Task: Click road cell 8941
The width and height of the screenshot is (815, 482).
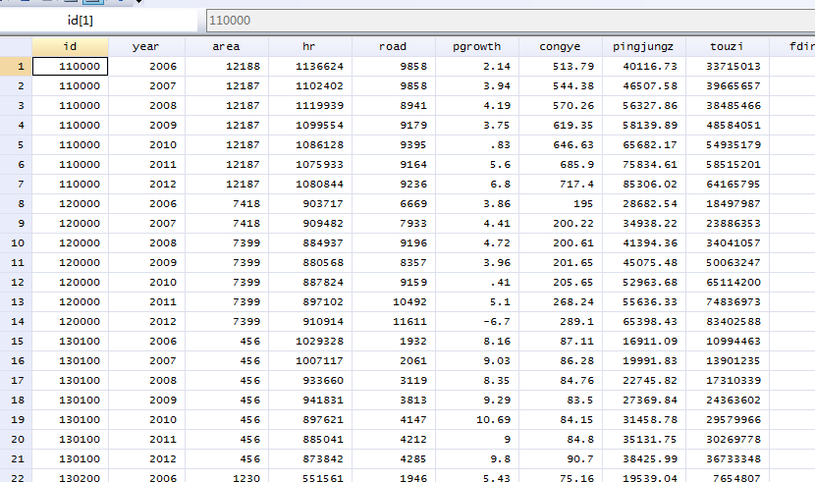Action: pyautogui.click(x=394, y=106)
